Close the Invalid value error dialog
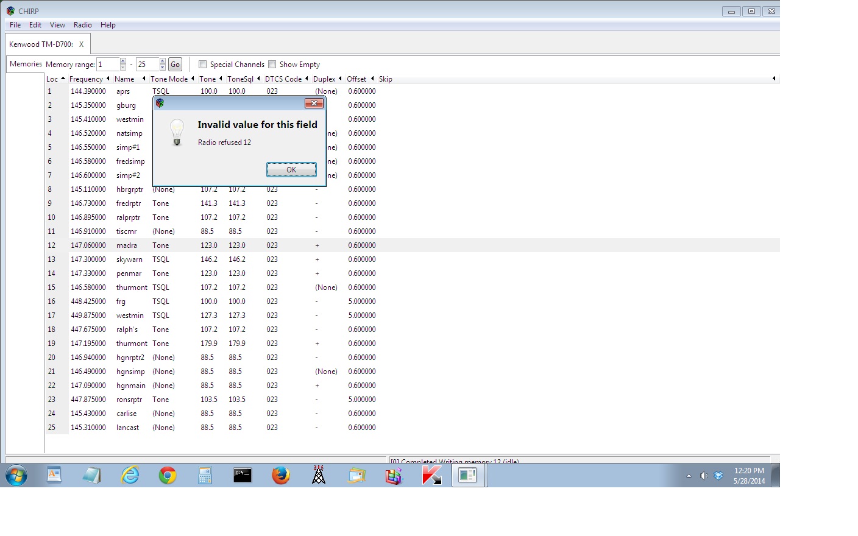The width and height of the screenshot is (858, 536). [x=313, y=104]
